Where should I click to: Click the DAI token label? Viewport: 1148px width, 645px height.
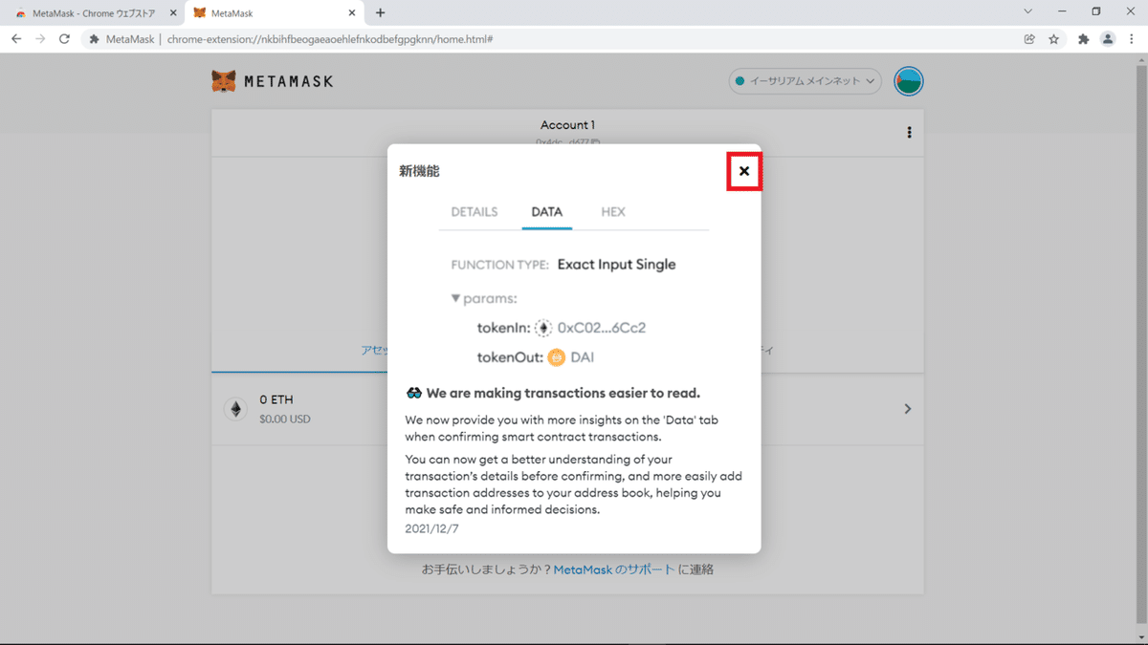coord(582,357)
